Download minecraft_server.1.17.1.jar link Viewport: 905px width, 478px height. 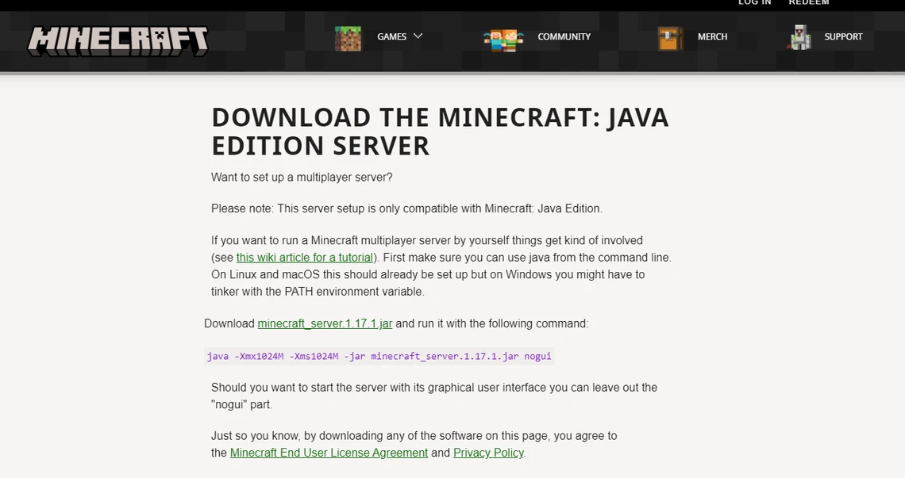[x=325, y=323]
